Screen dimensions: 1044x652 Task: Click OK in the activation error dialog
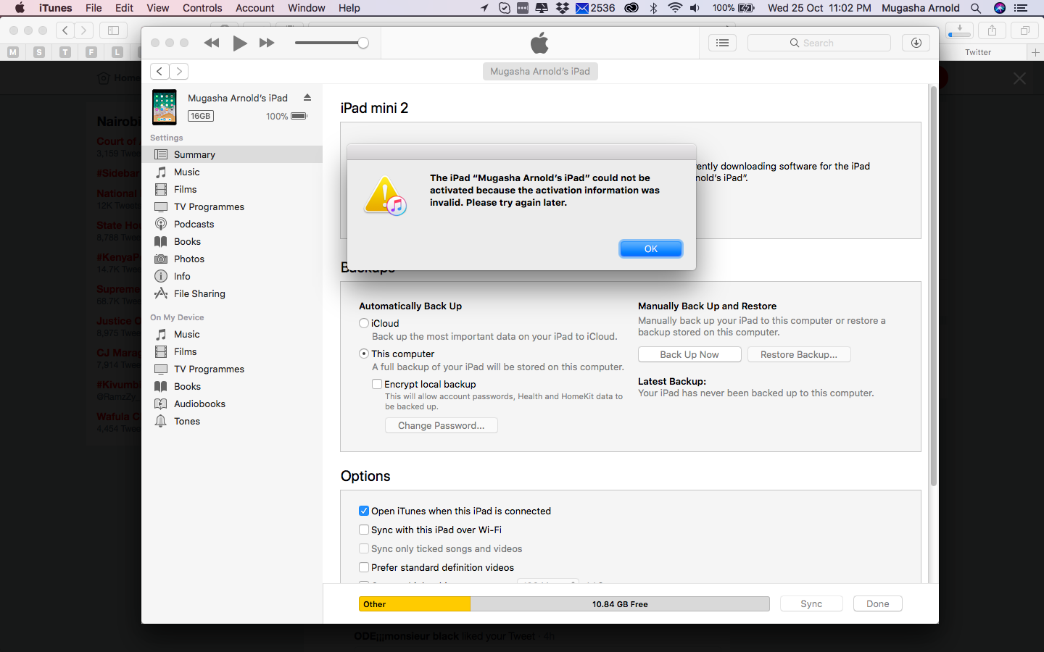[651, 248]
